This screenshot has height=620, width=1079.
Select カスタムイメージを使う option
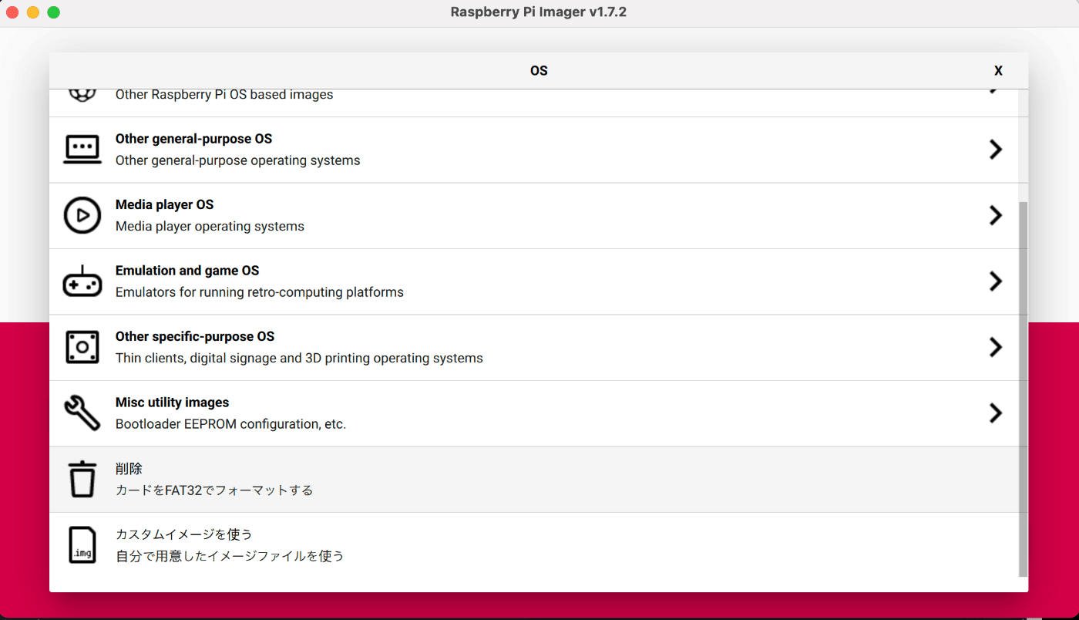tap(533, 545)
